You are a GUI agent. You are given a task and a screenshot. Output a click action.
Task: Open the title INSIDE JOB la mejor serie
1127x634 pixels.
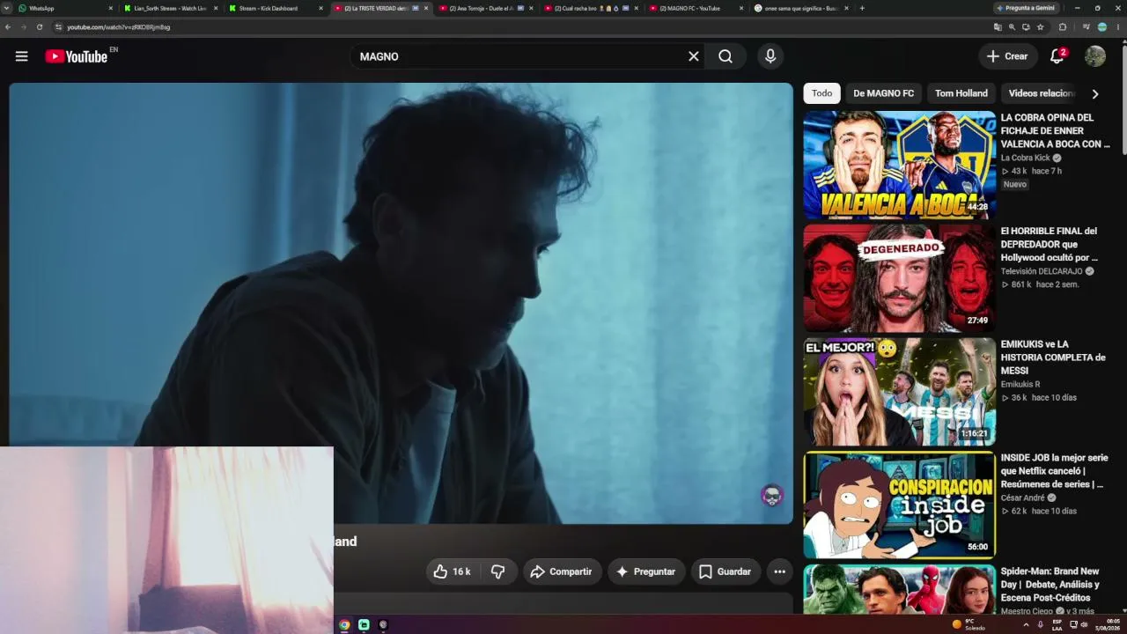1054,471
